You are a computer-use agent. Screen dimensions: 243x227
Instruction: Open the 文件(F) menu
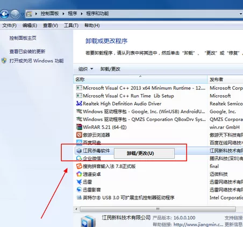[x=9, y=25]
